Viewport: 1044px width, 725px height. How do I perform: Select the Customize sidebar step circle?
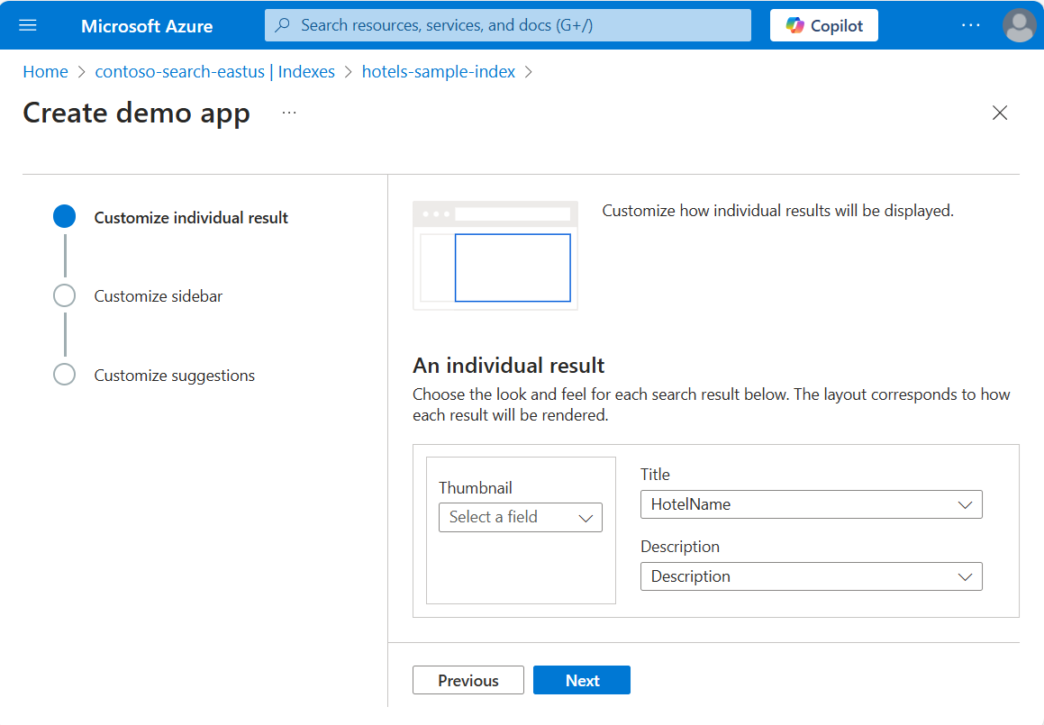[64, 295]
